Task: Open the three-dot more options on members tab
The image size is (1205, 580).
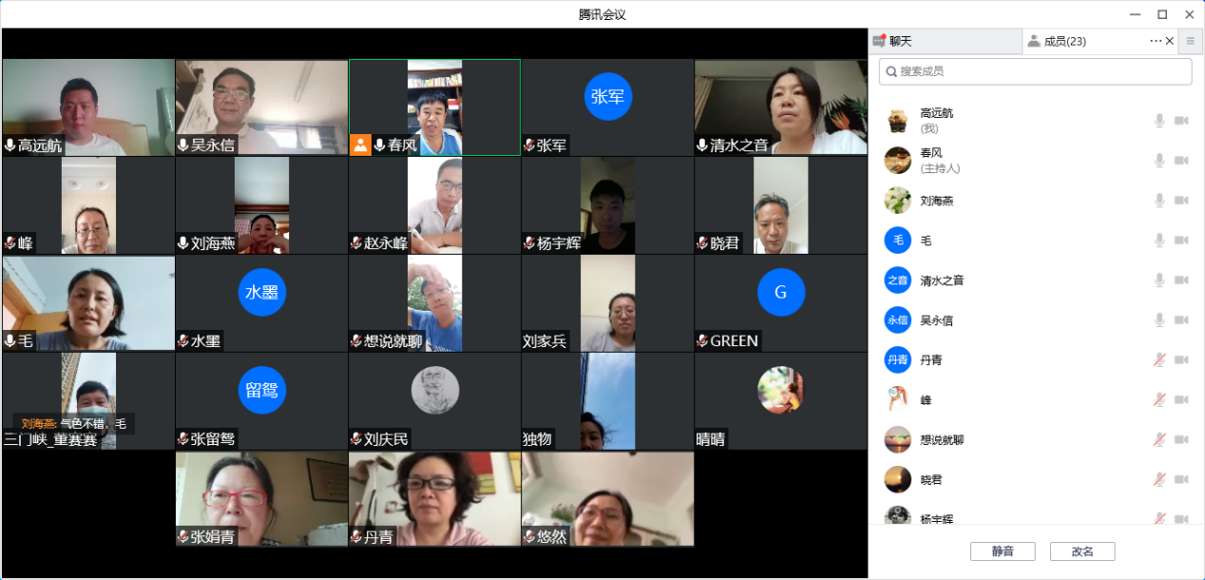Action: click(1156, 41)
